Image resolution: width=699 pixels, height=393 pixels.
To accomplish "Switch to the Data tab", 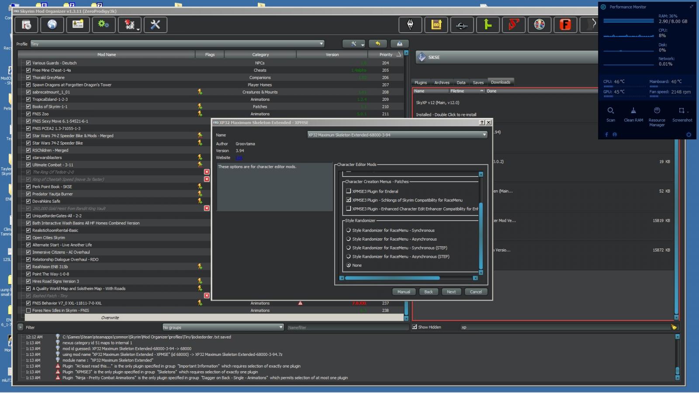I will 461,83.
